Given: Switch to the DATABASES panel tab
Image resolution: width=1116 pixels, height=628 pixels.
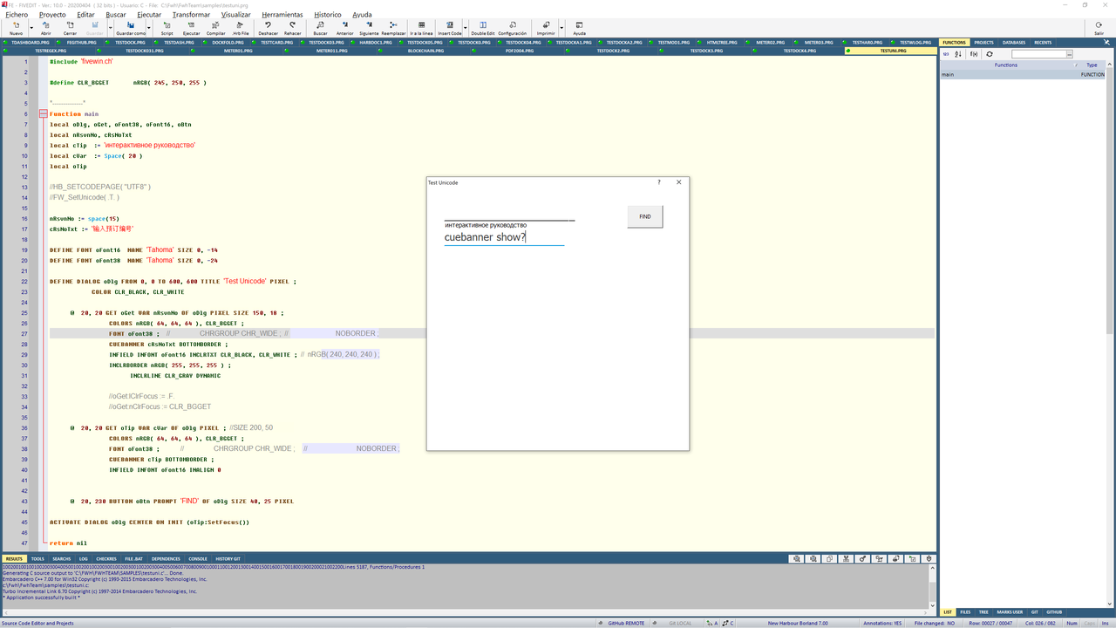Looking at the screenshot, I should (x=1013, y=42).
